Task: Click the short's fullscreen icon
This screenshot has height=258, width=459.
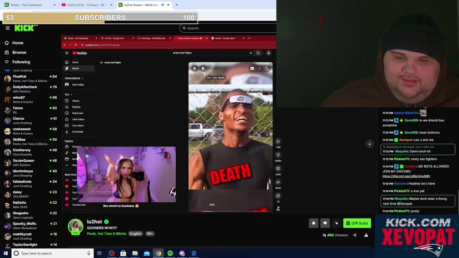Action: (267, 68)
